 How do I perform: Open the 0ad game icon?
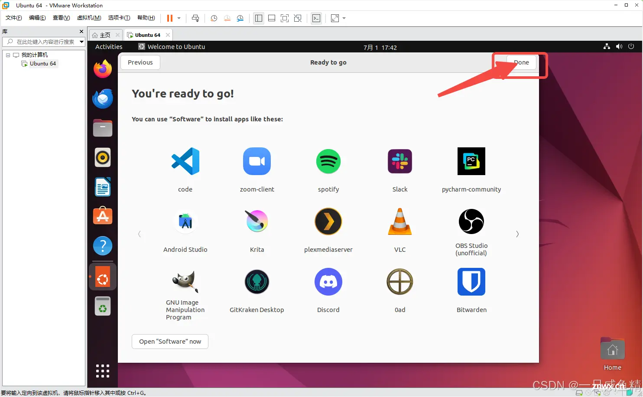400,282
